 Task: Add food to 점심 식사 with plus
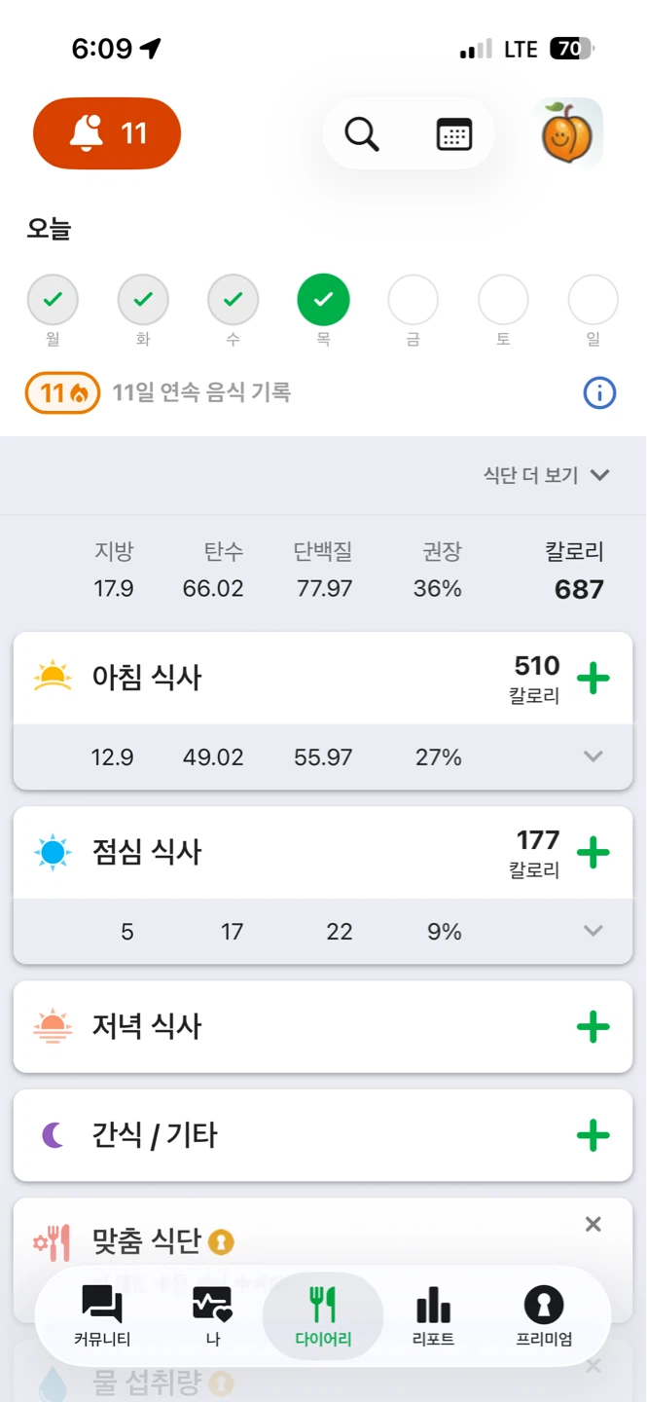(x=593, y=852)
